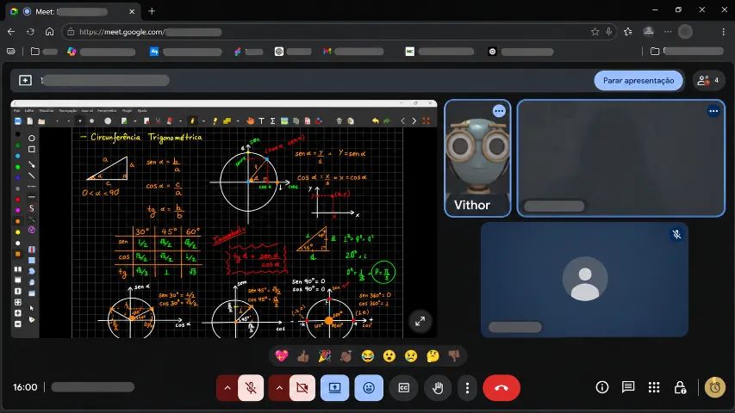
Task: Unmute the microphone in Meet
Action: pos(251,388)
